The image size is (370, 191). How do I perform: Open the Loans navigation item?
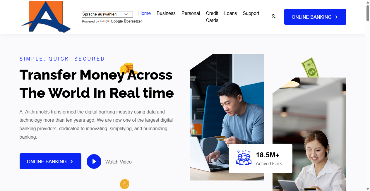pyautogui.click(x=230, y=13)
